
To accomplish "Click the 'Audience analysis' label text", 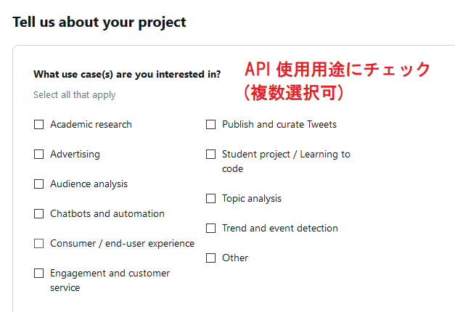I will pyautogui.click(x=89, y=184).
